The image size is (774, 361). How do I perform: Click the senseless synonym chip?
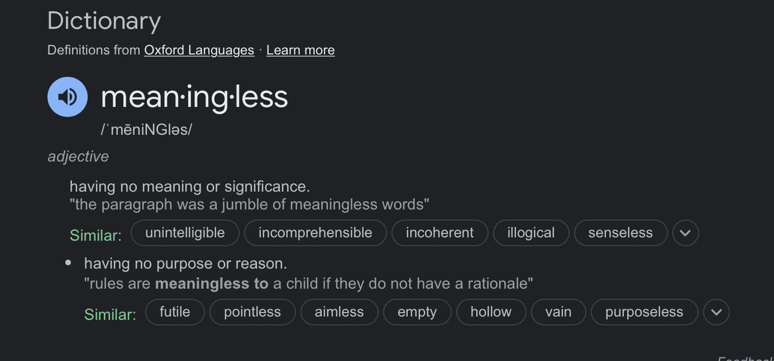[x=620, y=233]
